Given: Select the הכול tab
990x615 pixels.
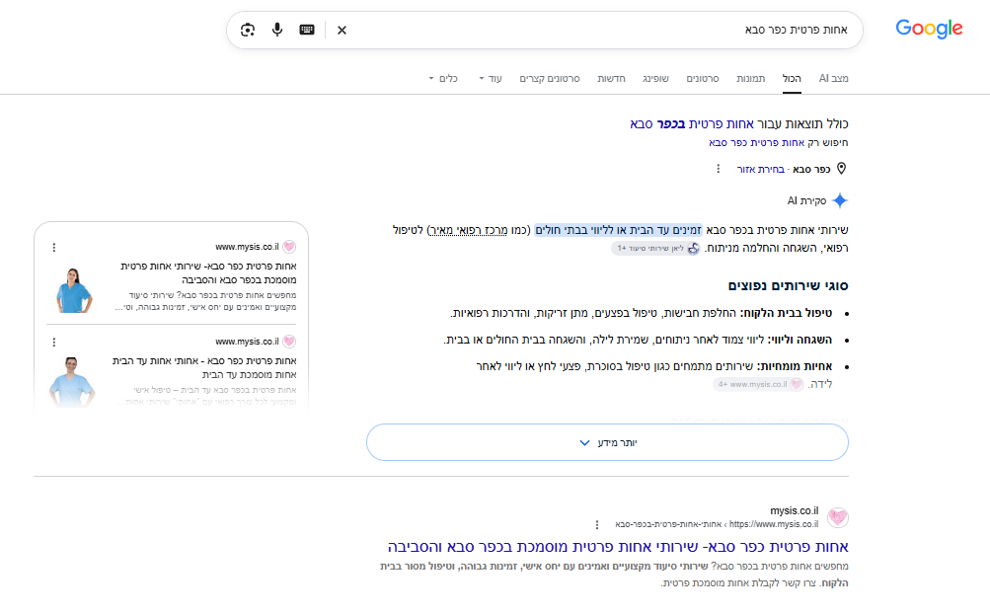Looking at the screenshot, I should coord(792,78).
